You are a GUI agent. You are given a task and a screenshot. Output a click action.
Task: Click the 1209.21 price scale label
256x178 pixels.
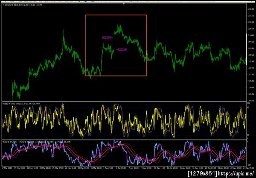[x=250, y=42]
